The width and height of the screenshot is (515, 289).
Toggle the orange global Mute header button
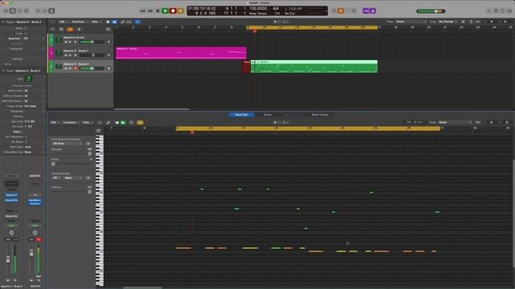[x=70, y=29]
